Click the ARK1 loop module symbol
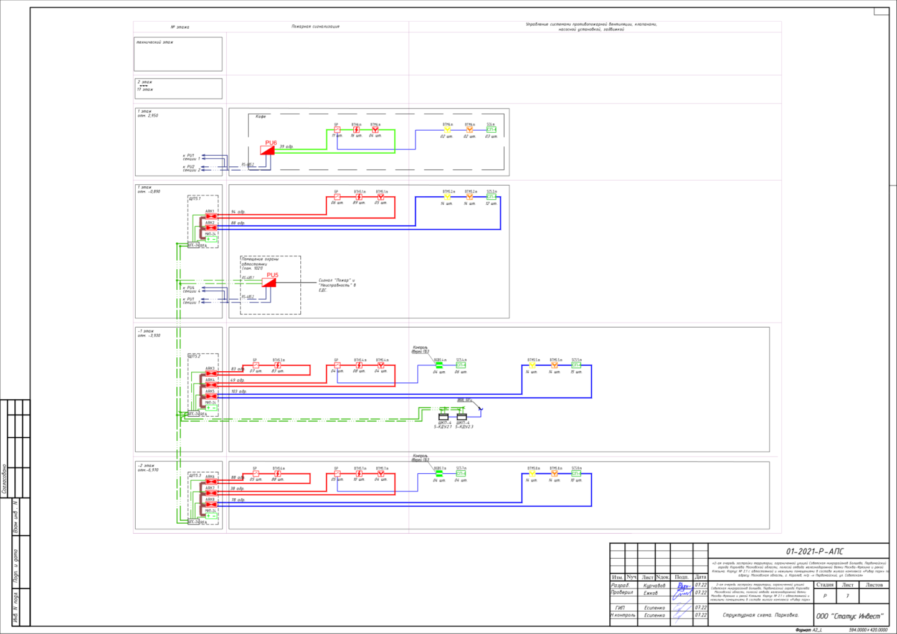The image size is (897, 634). coord(211,217)
